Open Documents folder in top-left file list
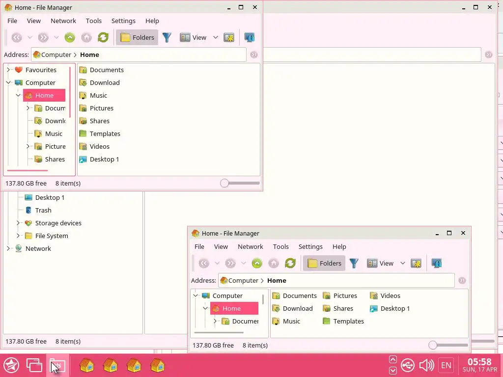The image size is (503, 377). tap(101, 70)
